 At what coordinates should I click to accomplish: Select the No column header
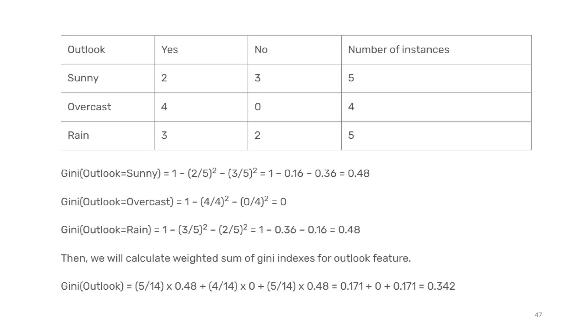pos(295,50)
